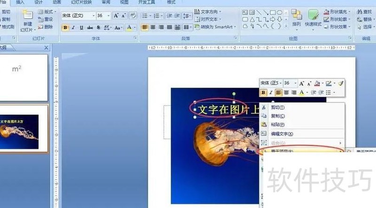Toggle Align Left in ribbon paragraph group
376x208 pixels.
[x=145, y=27]
